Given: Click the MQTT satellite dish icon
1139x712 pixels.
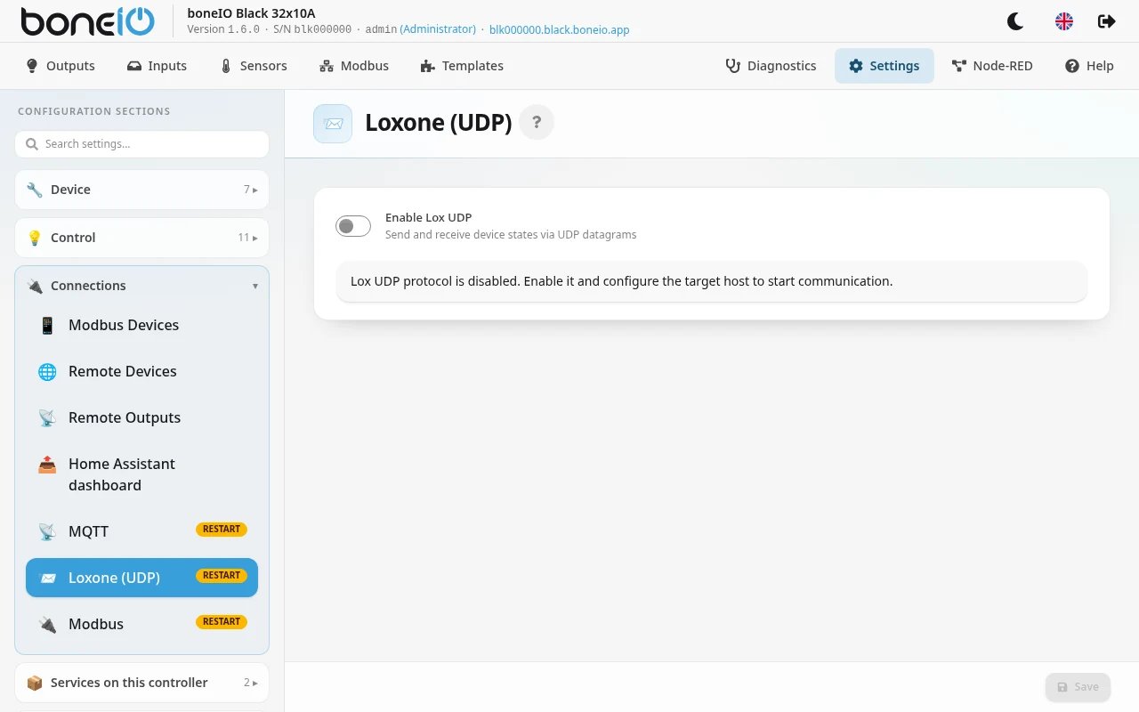Looking at the screenshot, I should (47, 531).
